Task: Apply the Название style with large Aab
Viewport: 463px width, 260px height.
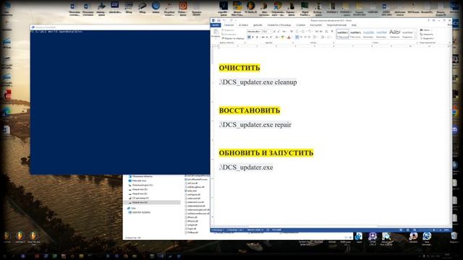Action: tap(395, 34)
